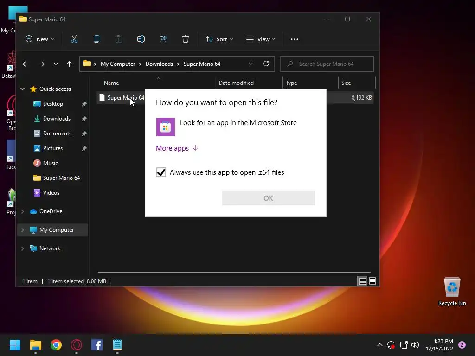Viewport: 475px width, 356px height.
Task: Open the clock and date display
Action: tap(440, 345)
